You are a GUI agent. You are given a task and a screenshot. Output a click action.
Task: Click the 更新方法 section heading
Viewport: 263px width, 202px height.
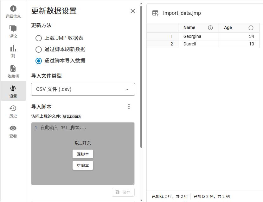[41, 25]
